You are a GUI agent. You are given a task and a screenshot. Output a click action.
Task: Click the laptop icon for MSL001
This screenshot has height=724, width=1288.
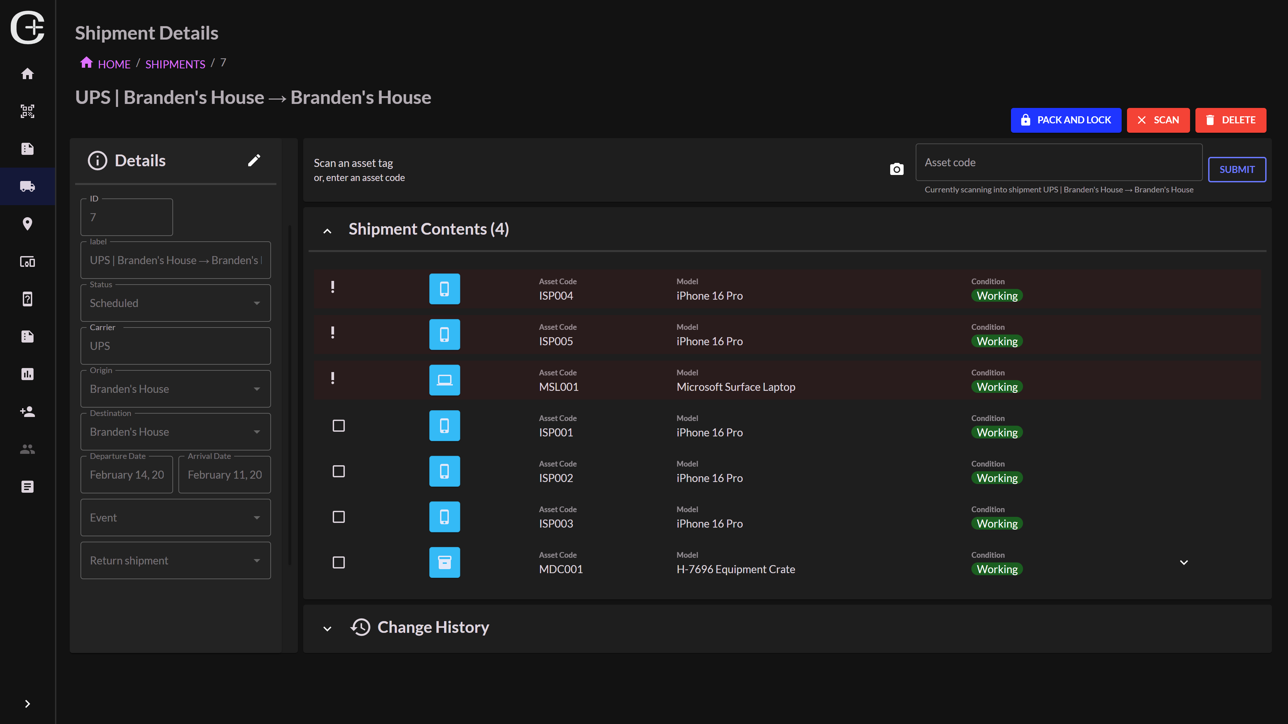tap(444, 380)
